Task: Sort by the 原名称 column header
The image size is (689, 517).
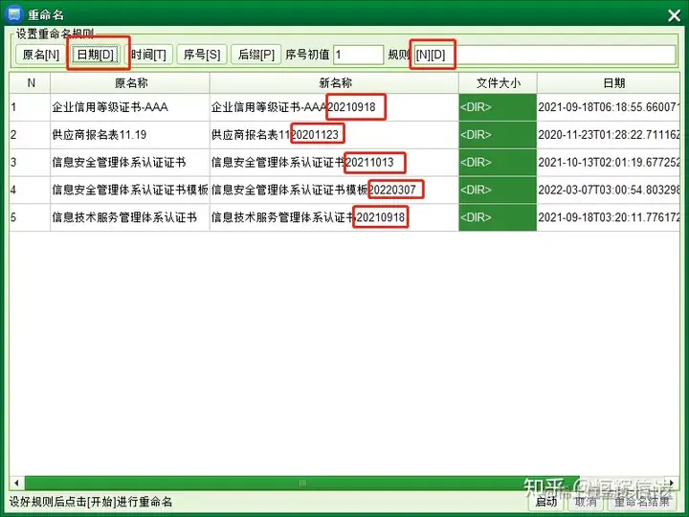Action: pyautogui.click(x=130, y=83)
